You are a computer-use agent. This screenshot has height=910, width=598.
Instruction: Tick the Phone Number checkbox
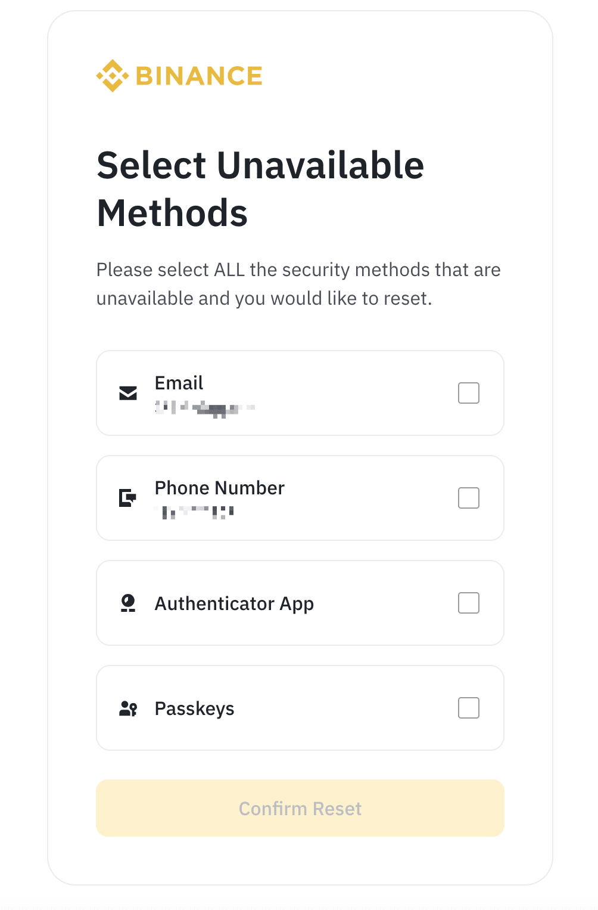click(x=469, y=498)
